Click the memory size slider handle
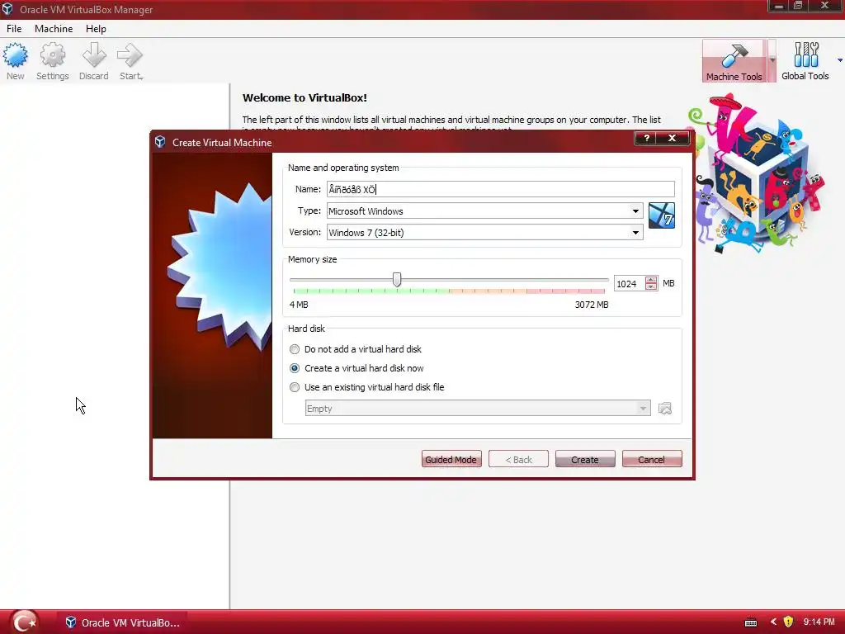 [x=397, y=279]
